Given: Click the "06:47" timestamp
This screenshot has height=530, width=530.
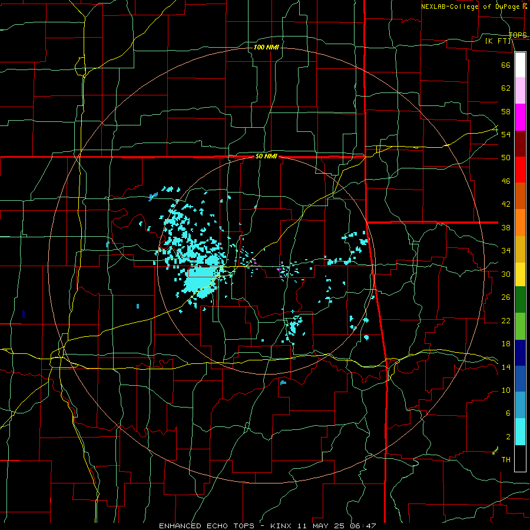Looking at the screenshot, I should pyautogui.click(x=363, y=526).
